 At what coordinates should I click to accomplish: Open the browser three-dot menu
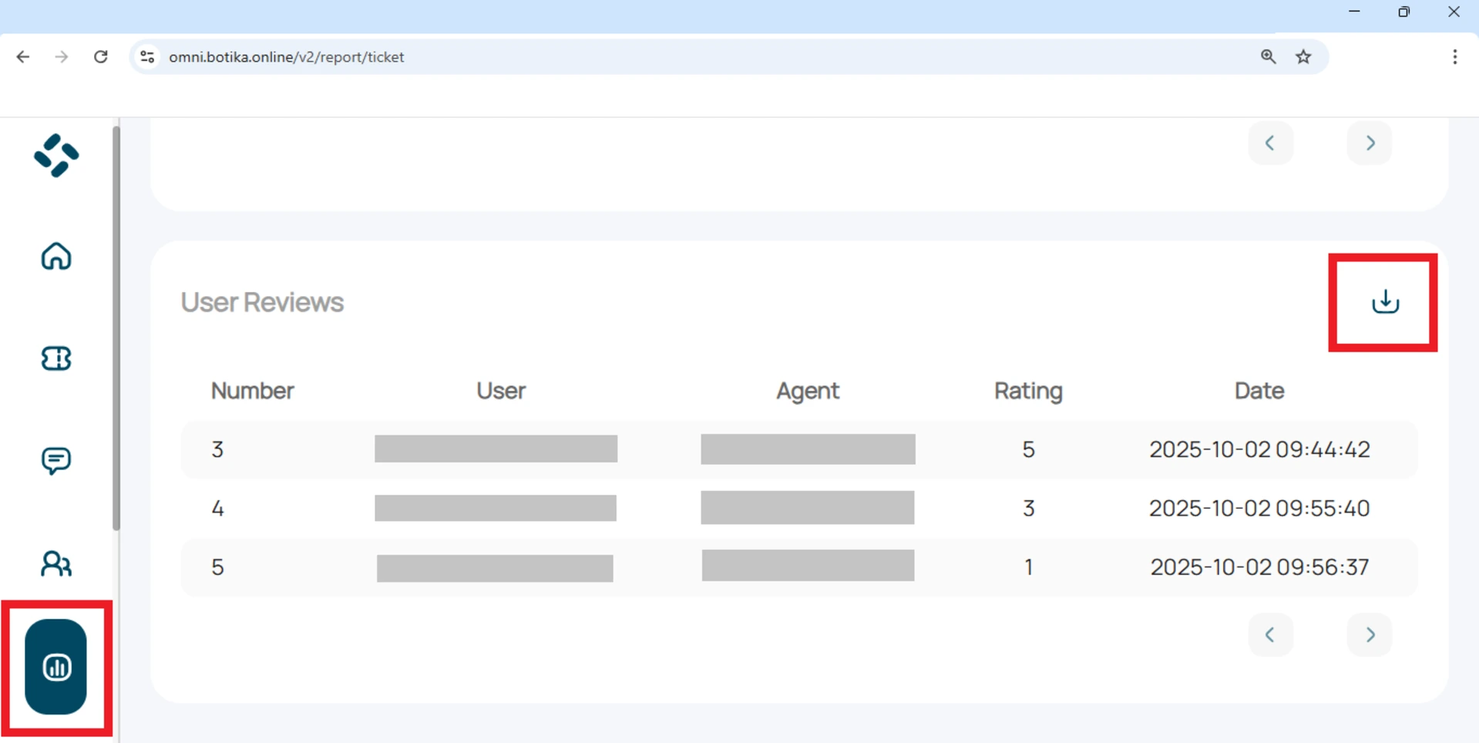coord(1454,57)
